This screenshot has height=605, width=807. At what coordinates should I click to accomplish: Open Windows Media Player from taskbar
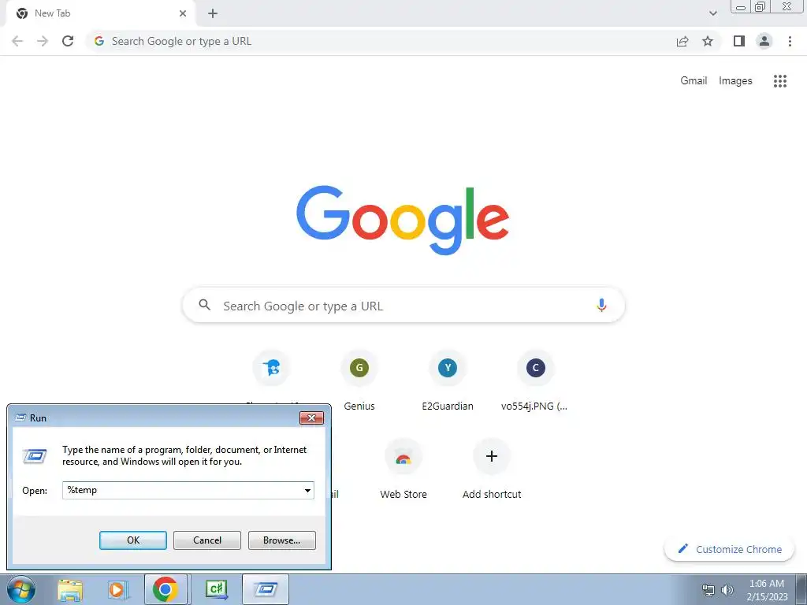click(117, 590)
